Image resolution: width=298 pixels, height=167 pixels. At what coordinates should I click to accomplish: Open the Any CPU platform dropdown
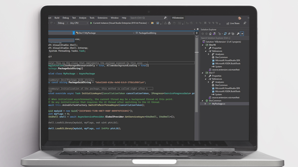point(79,23)
